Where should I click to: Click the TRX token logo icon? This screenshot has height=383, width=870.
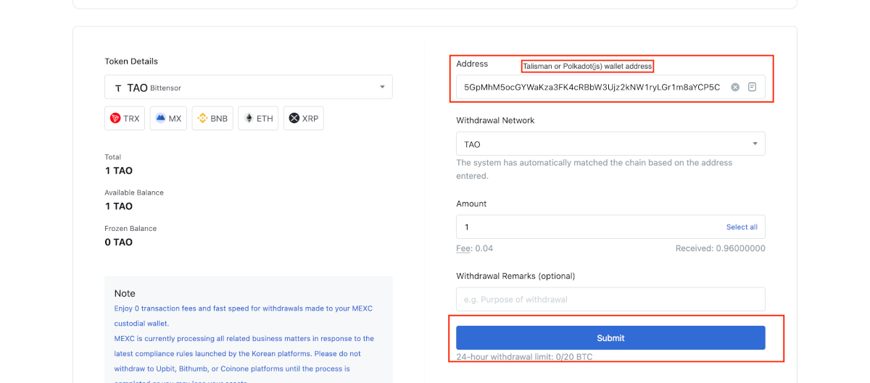point(115,118)
